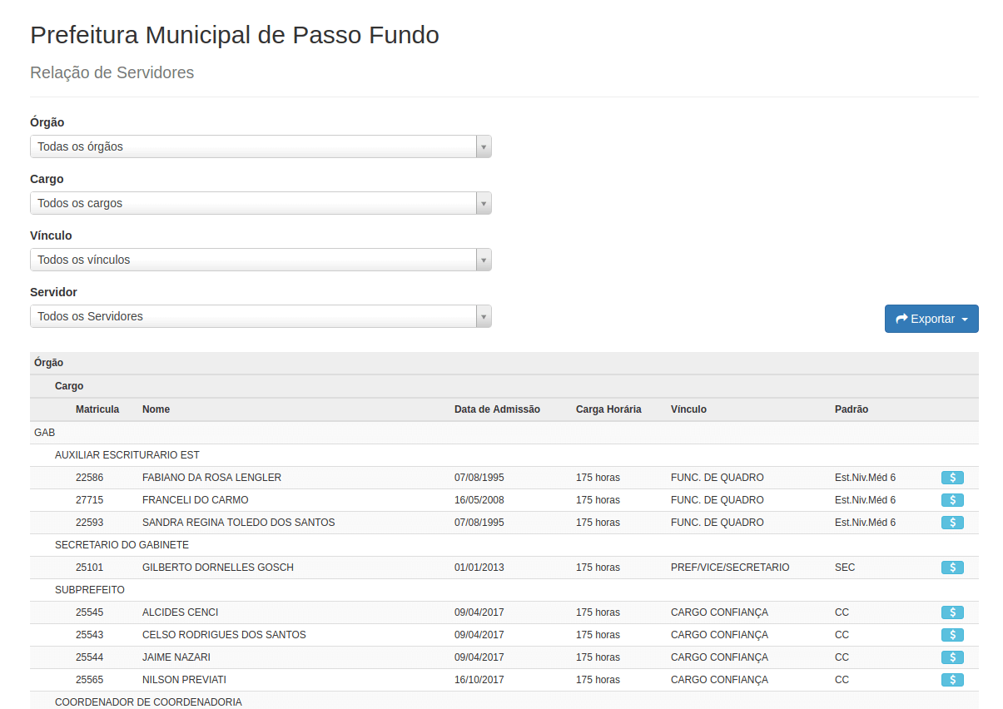Select the AUXILIAR ESCRITURARIO EST group row

click(x=504, y=455)
